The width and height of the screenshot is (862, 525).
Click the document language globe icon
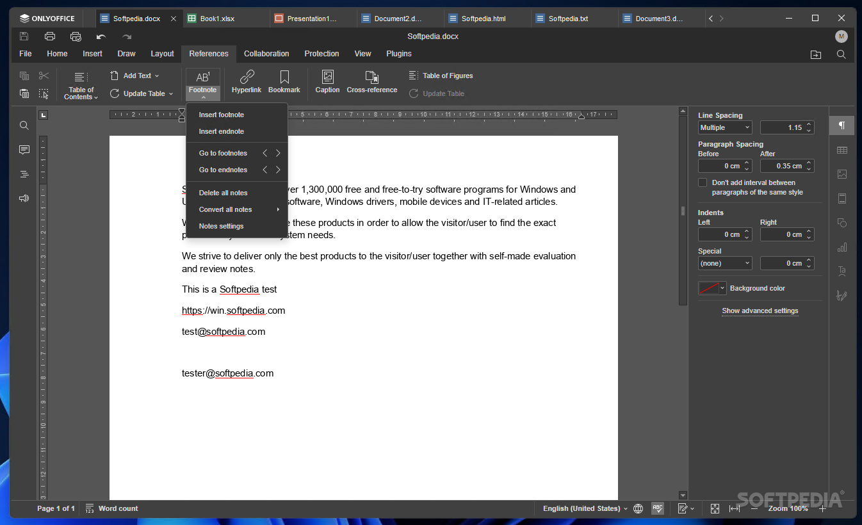click(x=638, y=508)
